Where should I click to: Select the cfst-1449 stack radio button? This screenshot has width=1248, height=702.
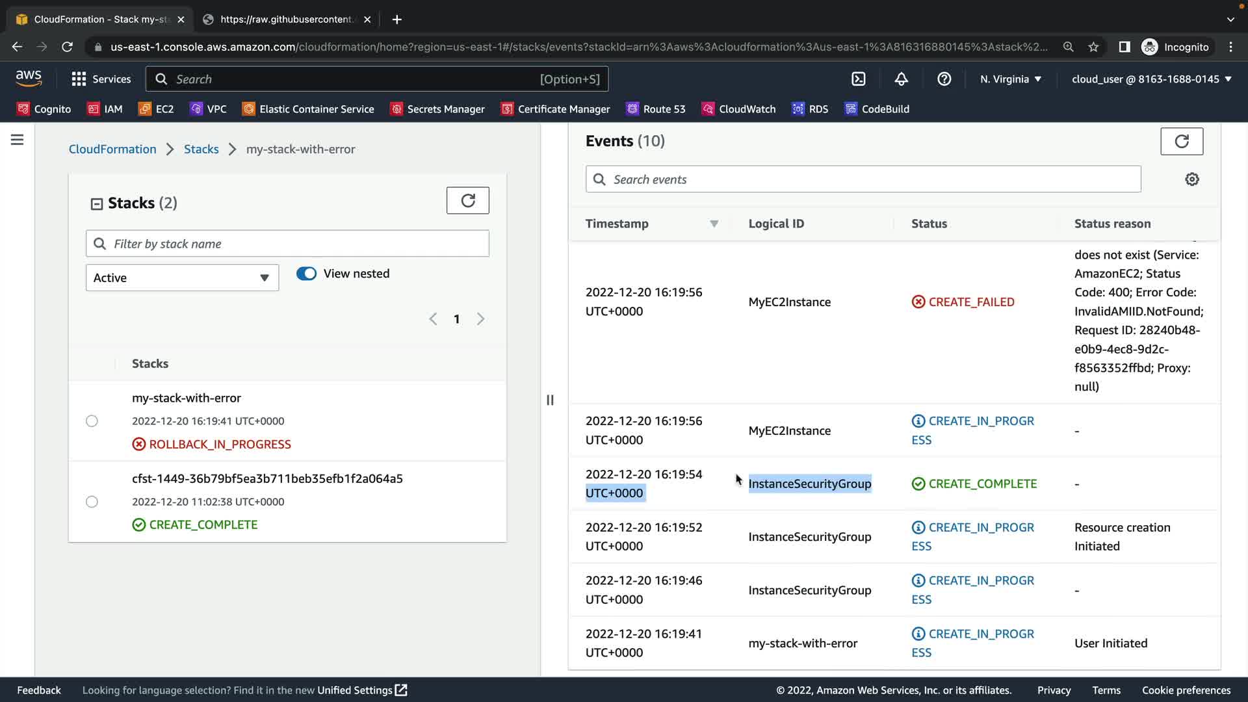pos(92,502)
